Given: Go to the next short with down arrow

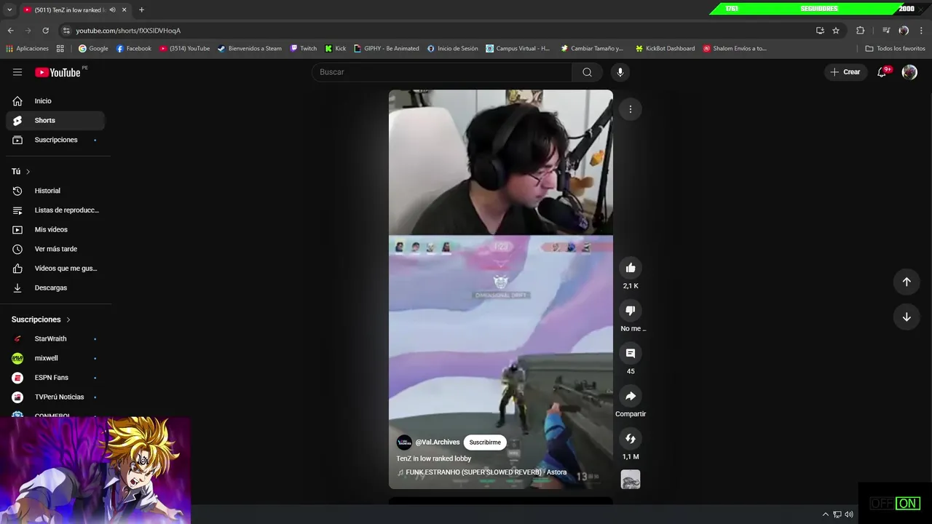Looking at the screenshot, I should tap(907, 317).
